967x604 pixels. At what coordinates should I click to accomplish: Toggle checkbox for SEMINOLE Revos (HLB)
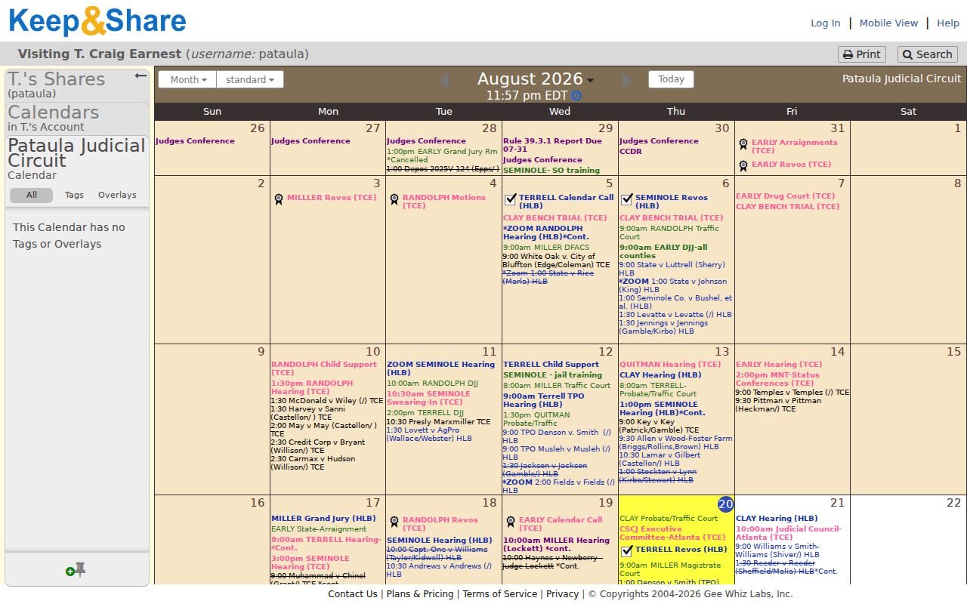626,200
